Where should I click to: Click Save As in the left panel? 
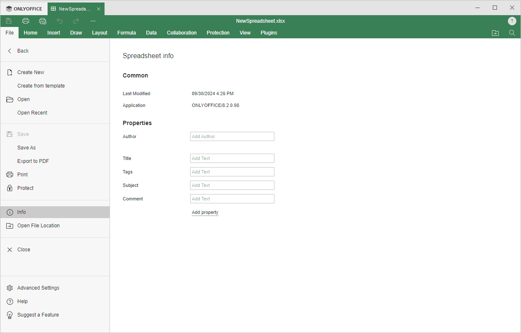[x=27, y=148]
